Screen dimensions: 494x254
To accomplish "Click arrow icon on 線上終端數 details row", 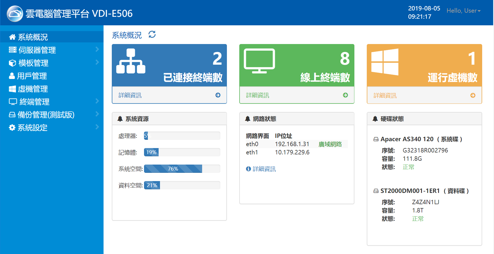I will 345,95.
